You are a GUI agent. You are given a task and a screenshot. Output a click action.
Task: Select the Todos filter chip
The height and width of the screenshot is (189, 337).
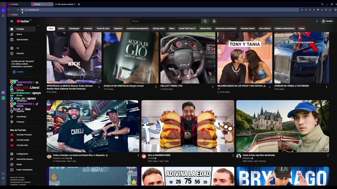point(51,28)
